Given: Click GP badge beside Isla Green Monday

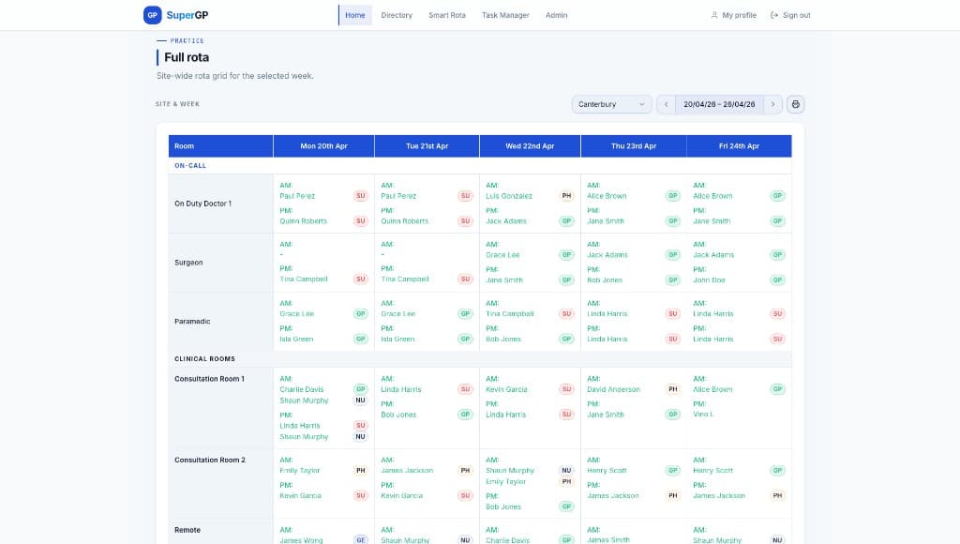Looking at the screenshot, I should point(361,339).
